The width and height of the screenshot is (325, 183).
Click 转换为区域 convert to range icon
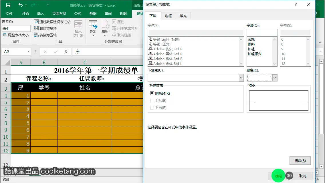click(x=36, y=35)
